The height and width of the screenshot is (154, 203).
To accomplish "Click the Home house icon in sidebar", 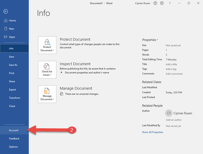I will (6, 20).
